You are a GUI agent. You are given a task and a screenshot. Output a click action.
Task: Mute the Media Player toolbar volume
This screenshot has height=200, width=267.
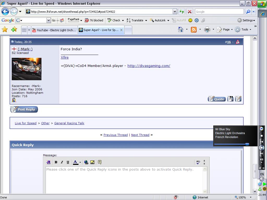click(262, 159)
